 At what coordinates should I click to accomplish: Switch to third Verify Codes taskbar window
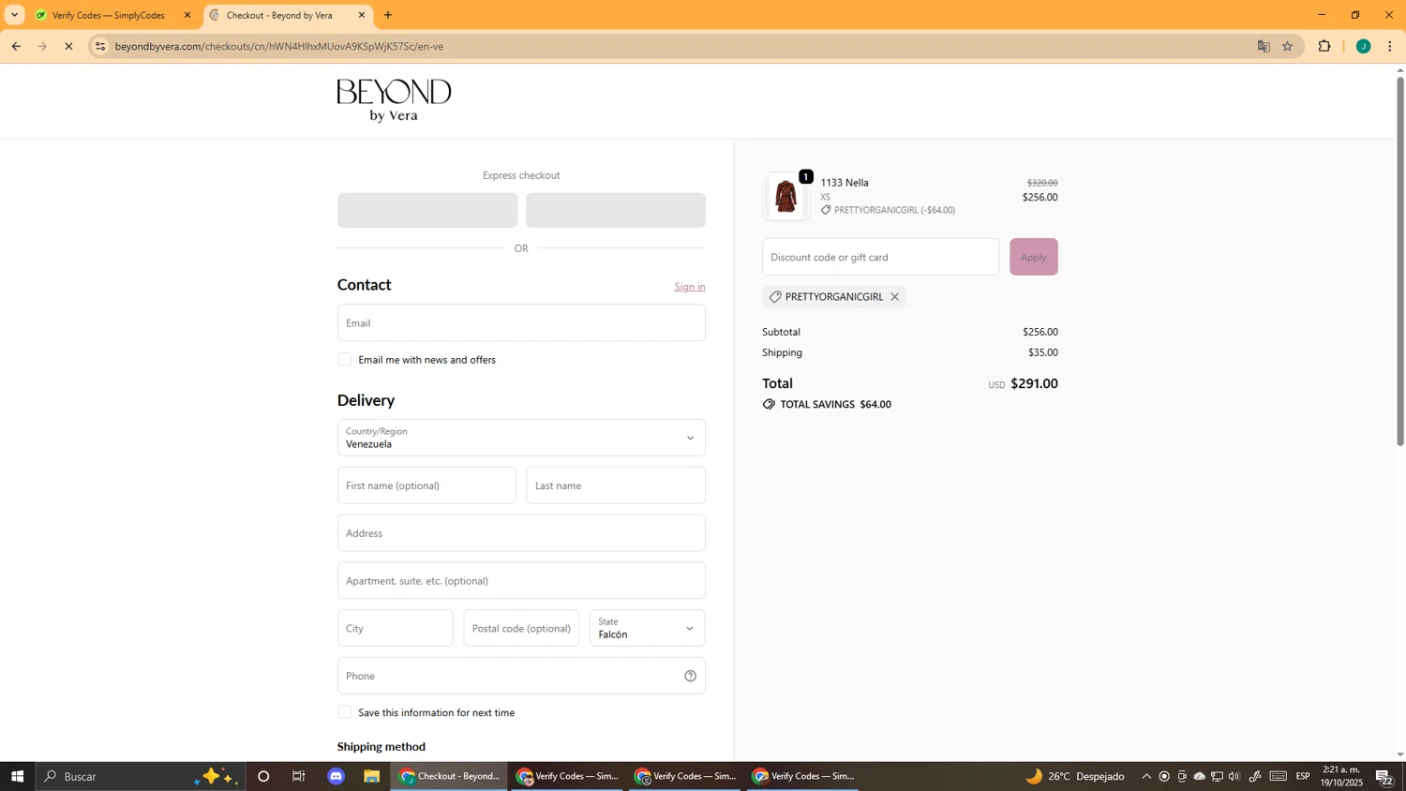pyautogui.click(x=804, y=777)
